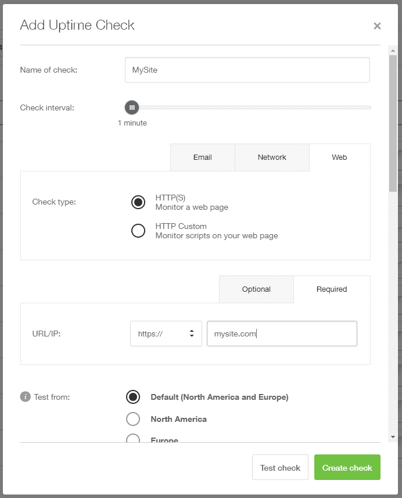The width and height of the screenshot is (402, 498).
Task: Open the Web check tab
Action: [339, 157]
